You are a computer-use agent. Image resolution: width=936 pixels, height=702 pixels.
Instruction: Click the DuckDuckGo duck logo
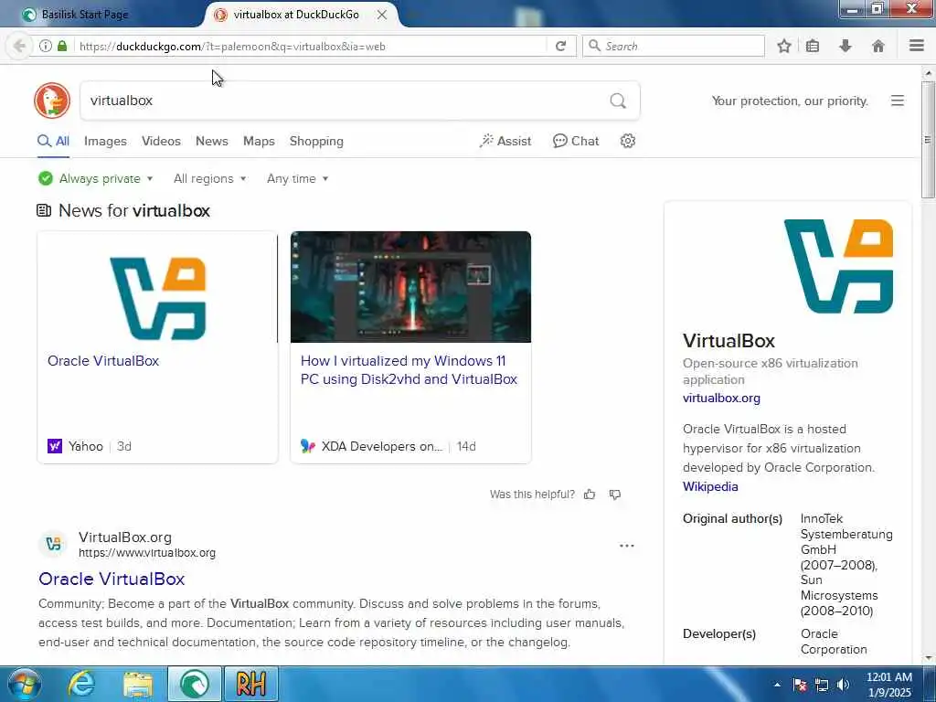(52, 101)
